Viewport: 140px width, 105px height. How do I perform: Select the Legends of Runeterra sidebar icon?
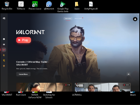[4, 66]
